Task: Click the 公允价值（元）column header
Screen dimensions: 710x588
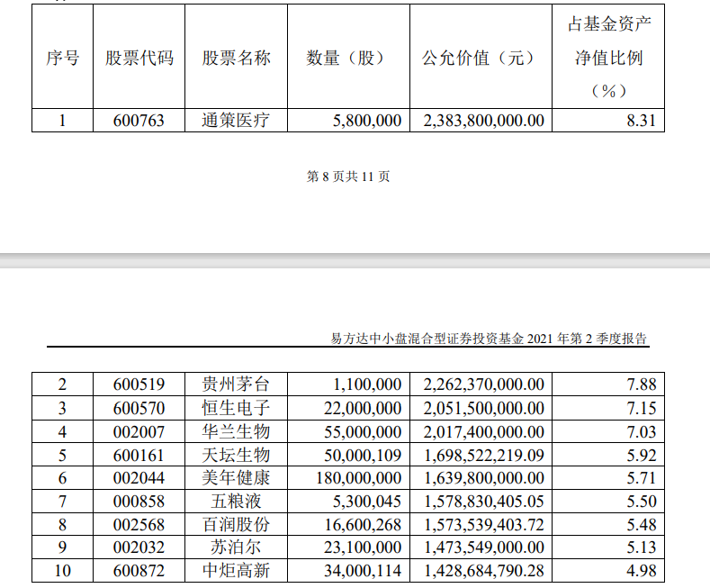Action: point(481,58)
